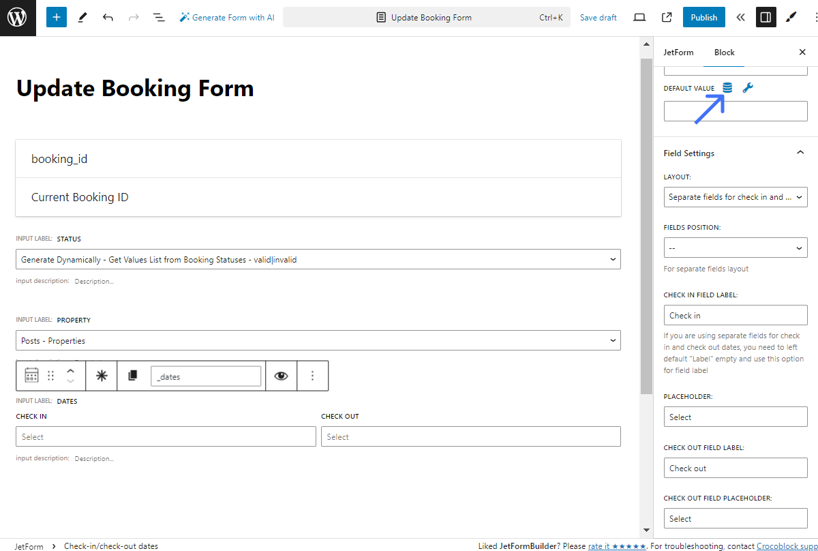This screenshot has height=551, width=818.
Task: Click the Check in field label input
Action: 735,315
